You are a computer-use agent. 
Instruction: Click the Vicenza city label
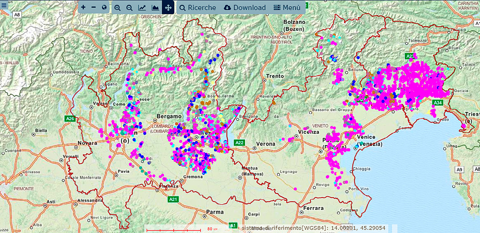point(309,132)
